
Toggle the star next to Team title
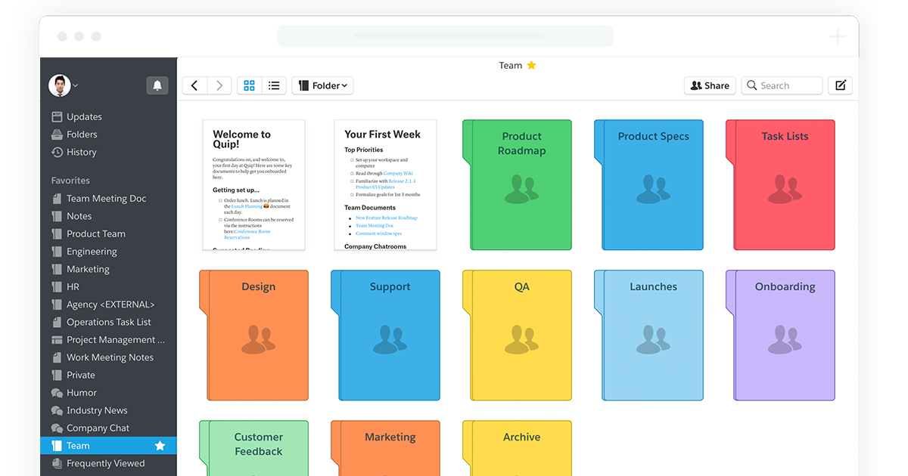[531, 66]
